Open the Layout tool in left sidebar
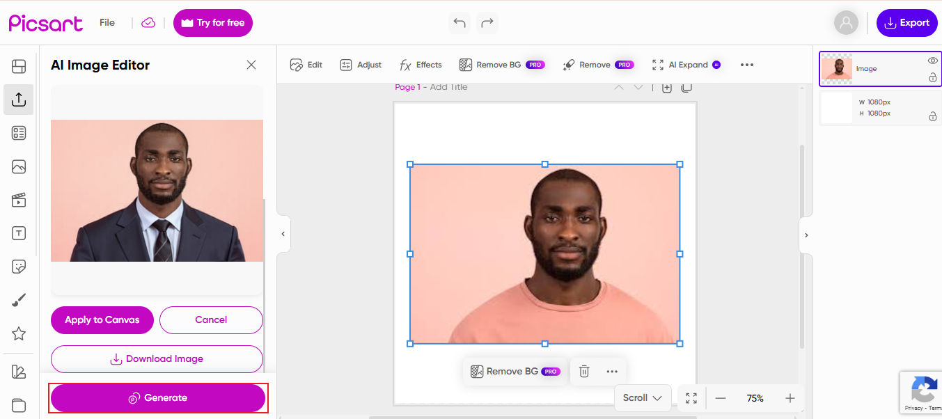Screen dimensions: 942x419 [19, 67]
